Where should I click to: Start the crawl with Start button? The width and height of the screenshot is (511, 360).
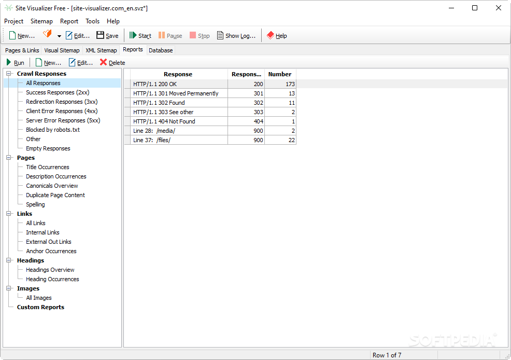click(140, 36)
